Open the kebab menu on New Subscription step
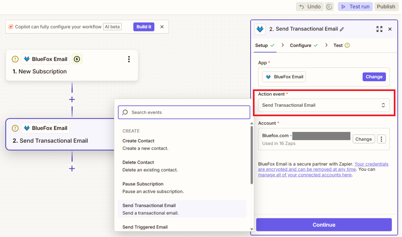402x237 pixels. [129, 59]
